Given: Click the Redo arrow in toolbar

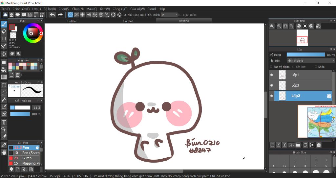Looking at the screenshot, I should coord(60,14).
